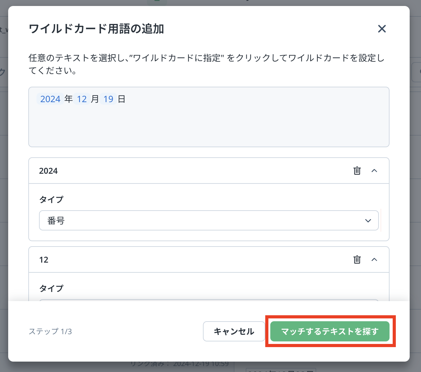Click the 12 section header title
The height and width of the screenshot is (372, 421).
[44, 260]
